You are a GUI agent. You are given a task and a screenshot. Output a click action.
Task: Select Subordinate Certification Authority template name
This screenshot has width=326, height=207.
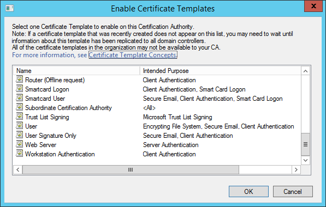(68, 108)
